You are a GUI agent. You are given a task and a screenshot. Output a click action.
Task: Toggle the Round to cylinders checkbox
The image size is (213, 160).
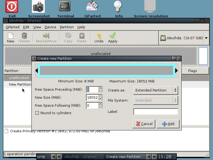pyautogui.click(x=37, y=113)
